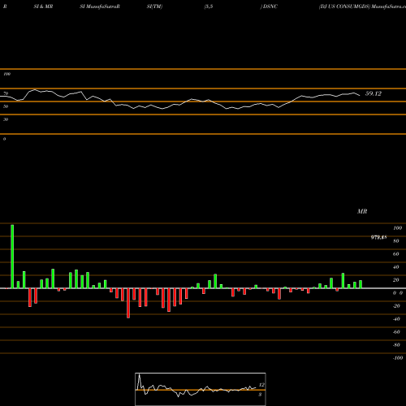Image resolution: width=406 pixels, height=406 pixels.
Task: Click the 'SI(TM)' header text
Action: click(x=154, y=6)
